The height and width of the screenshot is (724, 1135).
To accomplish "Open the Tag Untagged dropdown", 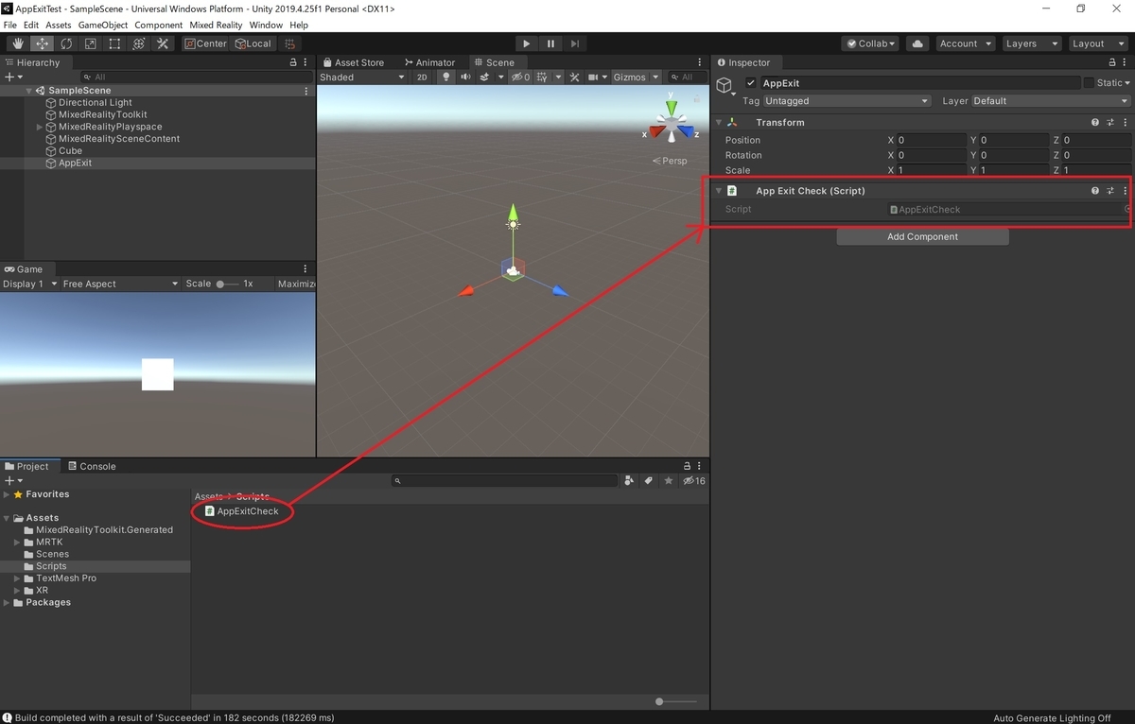I will pos(847,101).
